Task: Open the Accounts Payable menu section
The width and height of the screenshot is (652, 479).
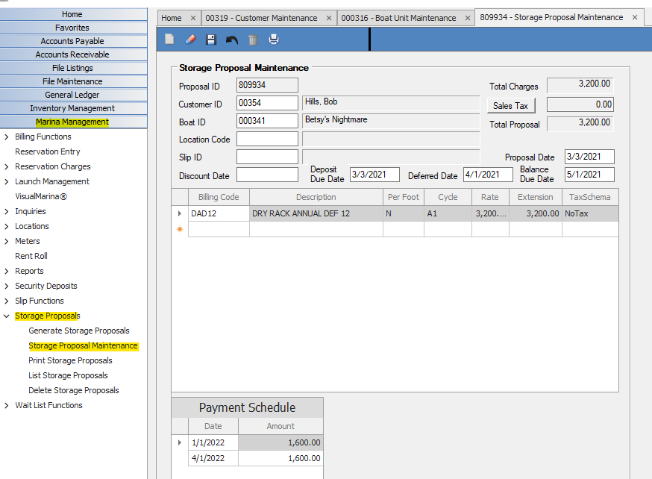Action: click(72, 41)
